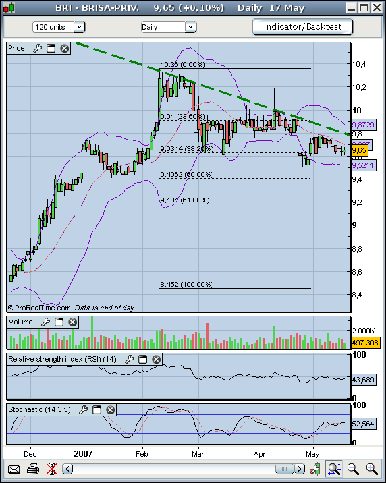Click the Price panel label

(x=16, y=48)
